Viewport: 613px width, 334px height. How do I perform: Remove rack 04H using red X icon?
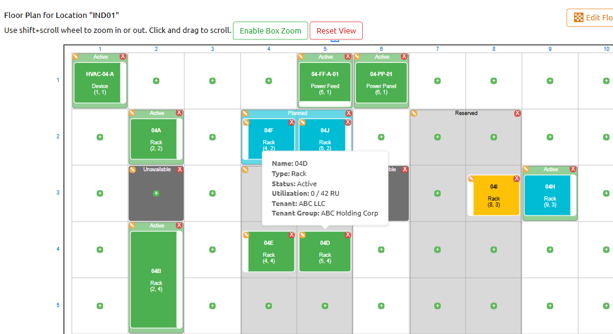tap(573, 169)
